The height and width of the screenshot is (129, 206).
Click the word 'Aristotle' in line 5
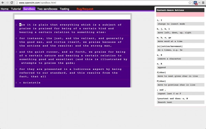tap(32, 83)
